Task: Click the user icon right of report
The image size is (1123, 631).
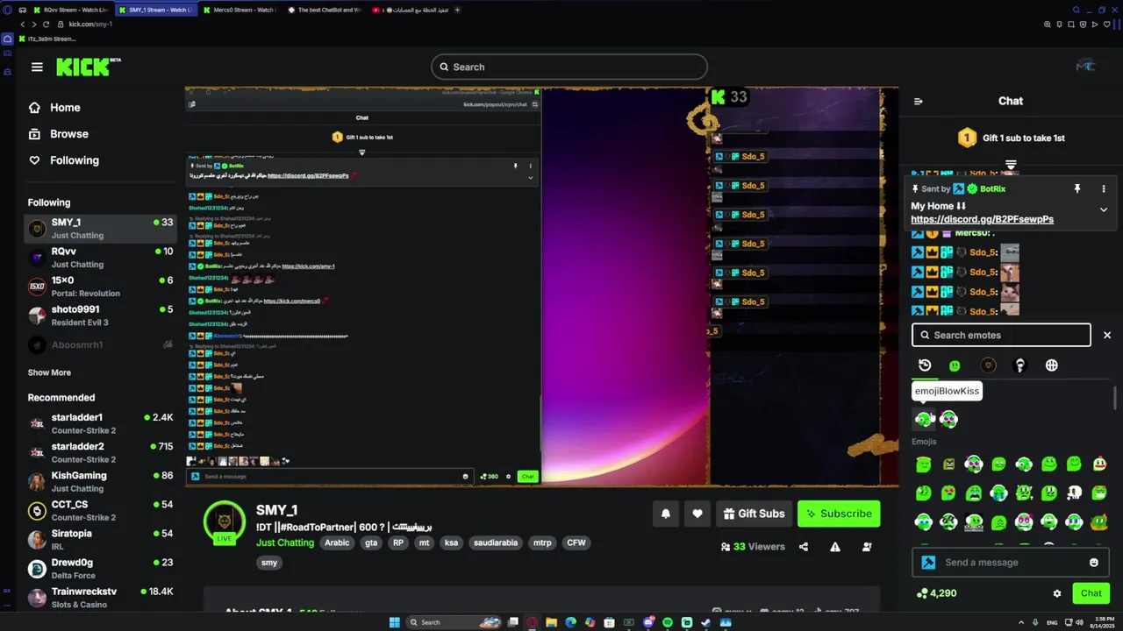Action: pos(867,547)
